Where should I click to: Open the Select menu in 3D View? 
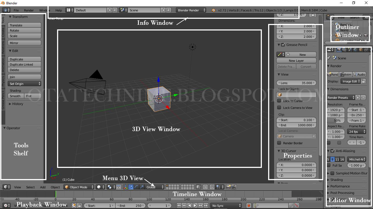[30, 187]
